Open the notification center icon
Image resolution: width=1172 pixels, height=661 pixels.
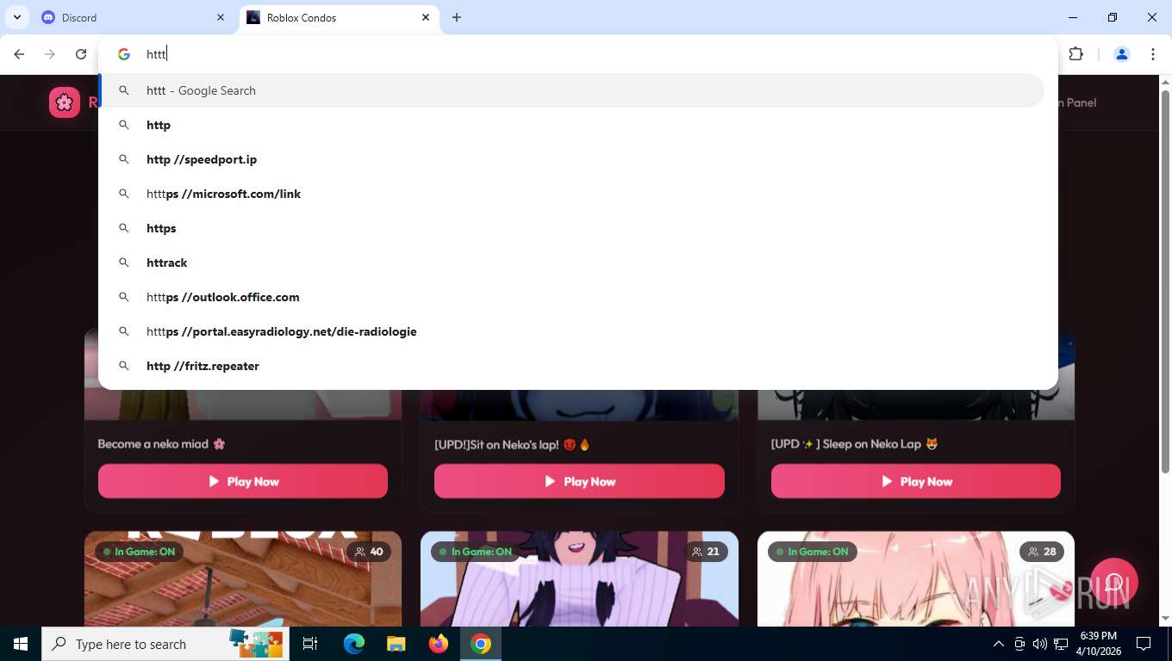tap(1144, 644)
